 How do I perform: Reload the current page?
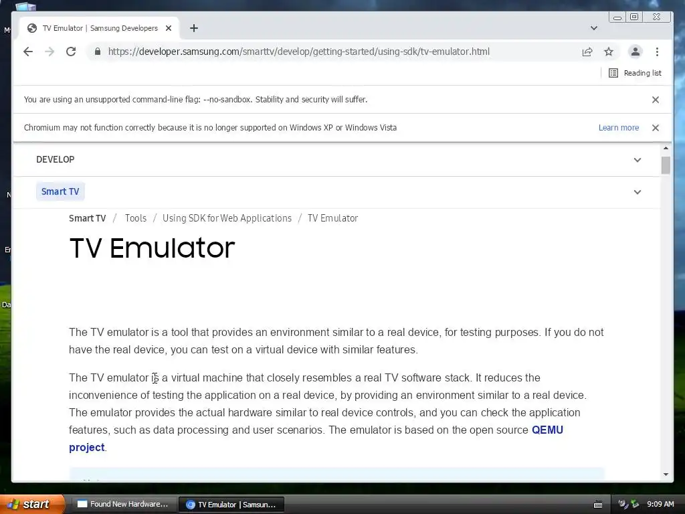(71, 52)
